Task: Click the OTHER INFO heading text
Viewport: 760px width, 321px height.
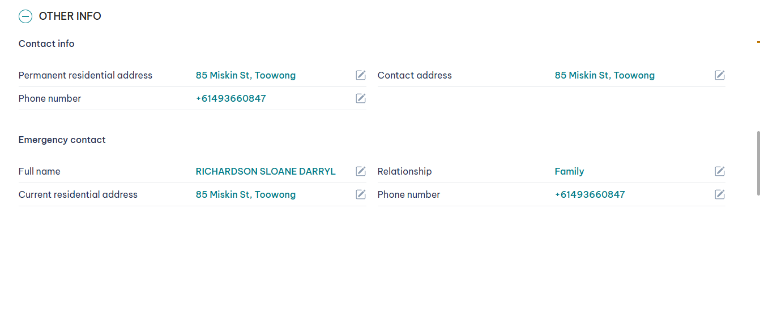Action: tap(70, 16)
